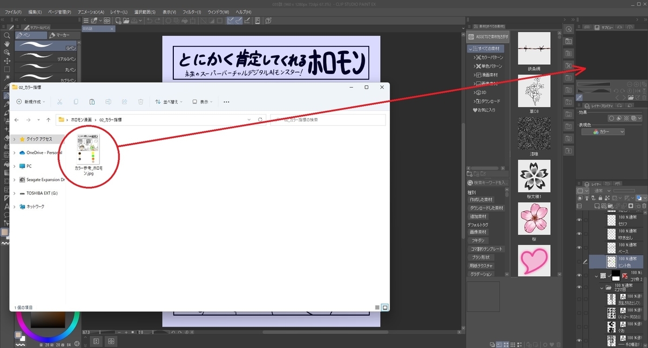The width and height of the screenshot is (648, 348).
Task: Select the 桜 cherry blossom material thumbnail
Action: click(534, 219)
